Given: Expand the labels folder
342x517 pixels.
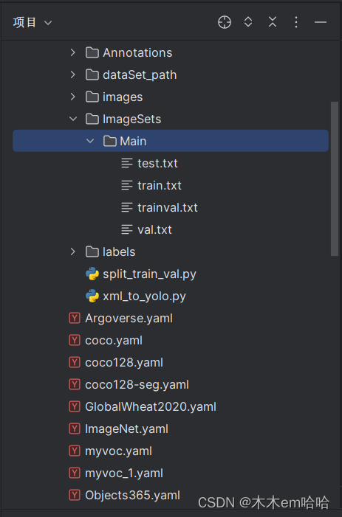Looking at the screenshot, I should (x=72, y=251).
